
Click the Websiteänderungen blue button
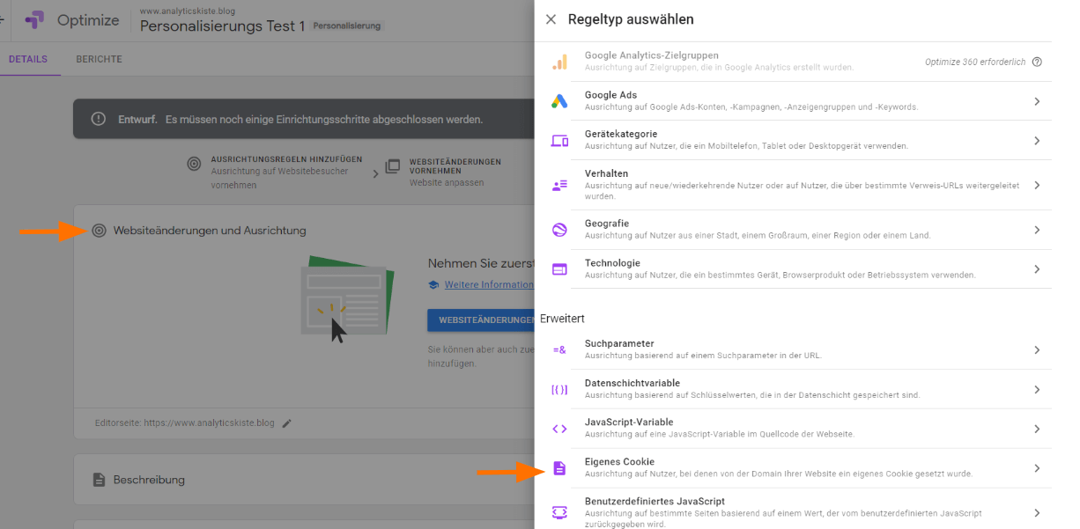tap(481, 320)
